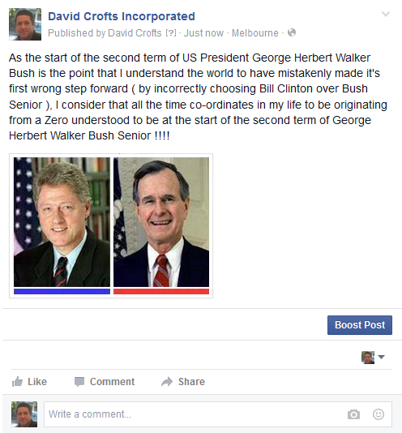Click the thumbs-up Like icon

pos(17,382)
